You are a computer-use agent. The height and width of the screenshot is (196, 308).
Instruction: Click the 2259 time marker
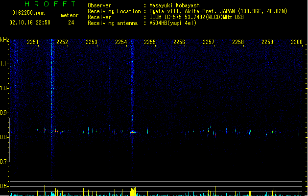tap(267, 42)
